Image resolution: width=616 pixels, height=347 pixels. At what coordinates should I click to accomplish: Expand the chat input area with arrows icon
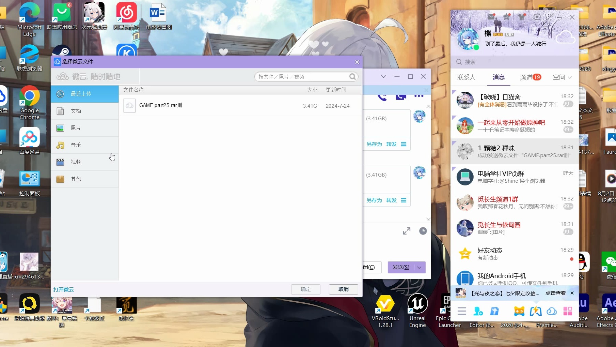pos(407,231)
